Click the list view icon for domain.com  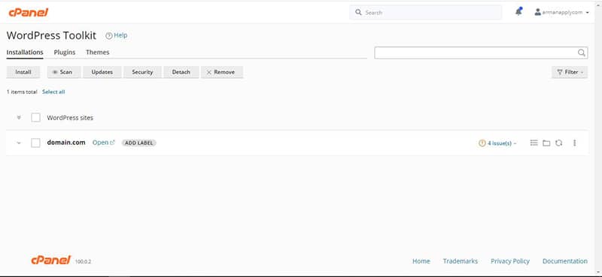pos(534,143)
